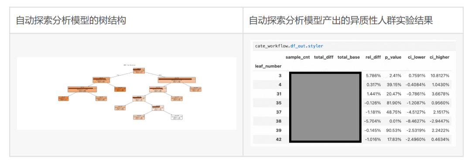
Task: Click rel_diff value -0.145%
Action: click(x=372, y=130)
